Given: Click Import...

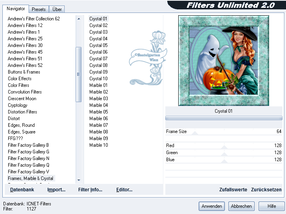Looking at the screenshot, I should (56, 190).
